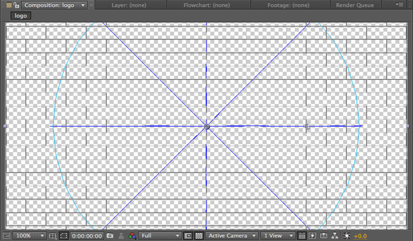Click the pixel aspect ratio correction icon
The image size is (413, 241).
point(302,236)
